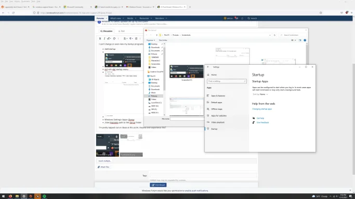Viewport: 355px width, 199px height.
Task: Open Offline maps in Settings
Action: tap(217, 109)
